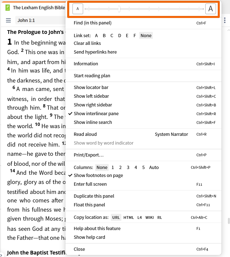The height and width of the screenshot is (257, 230).
Task: Click The Lexham English Bible tab title
Action: pos(39,7)
